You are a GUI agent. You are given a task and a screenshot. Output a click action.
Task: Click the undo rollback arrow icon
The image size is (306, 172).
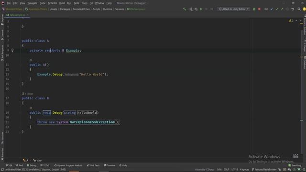[293, 9]
